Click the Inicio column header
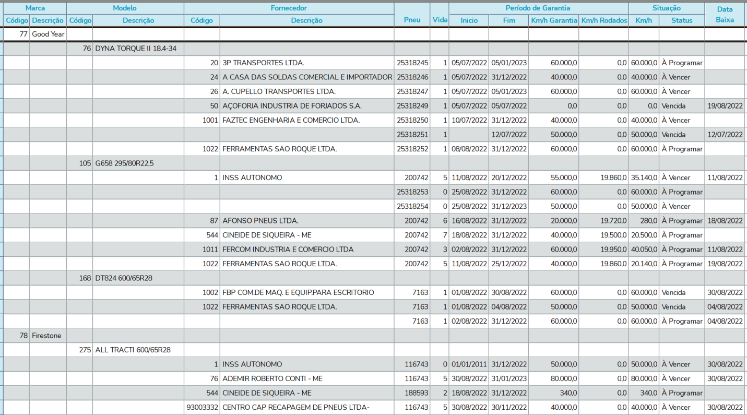 pos(469,20)
